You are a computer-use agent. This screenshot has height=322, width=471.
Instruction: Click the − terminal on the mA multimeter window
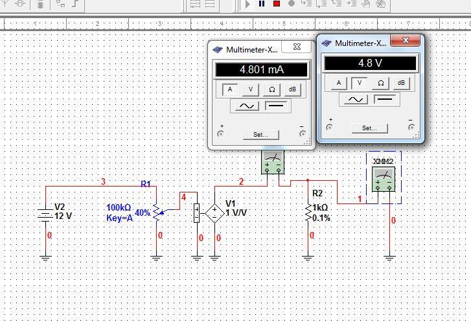click(303, 133)
